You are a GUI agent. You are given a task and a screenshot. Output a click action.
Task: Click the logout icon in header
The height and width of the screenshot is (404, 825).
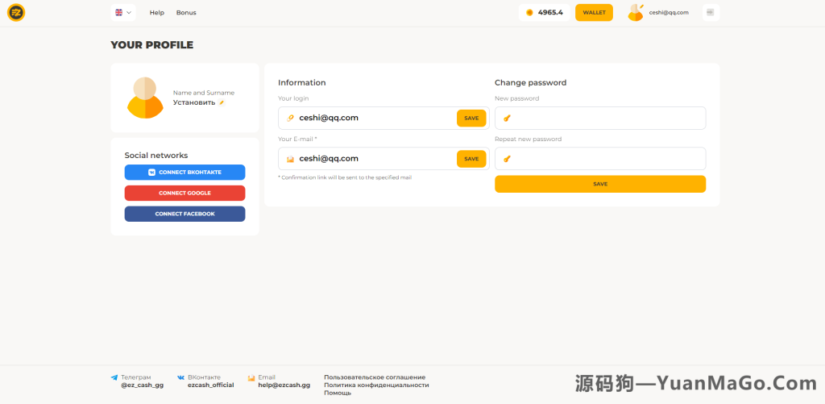coord(711,13)
